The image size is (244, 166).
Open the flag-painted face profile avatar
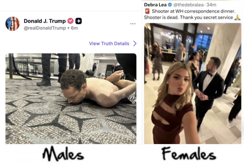point(13,24)
